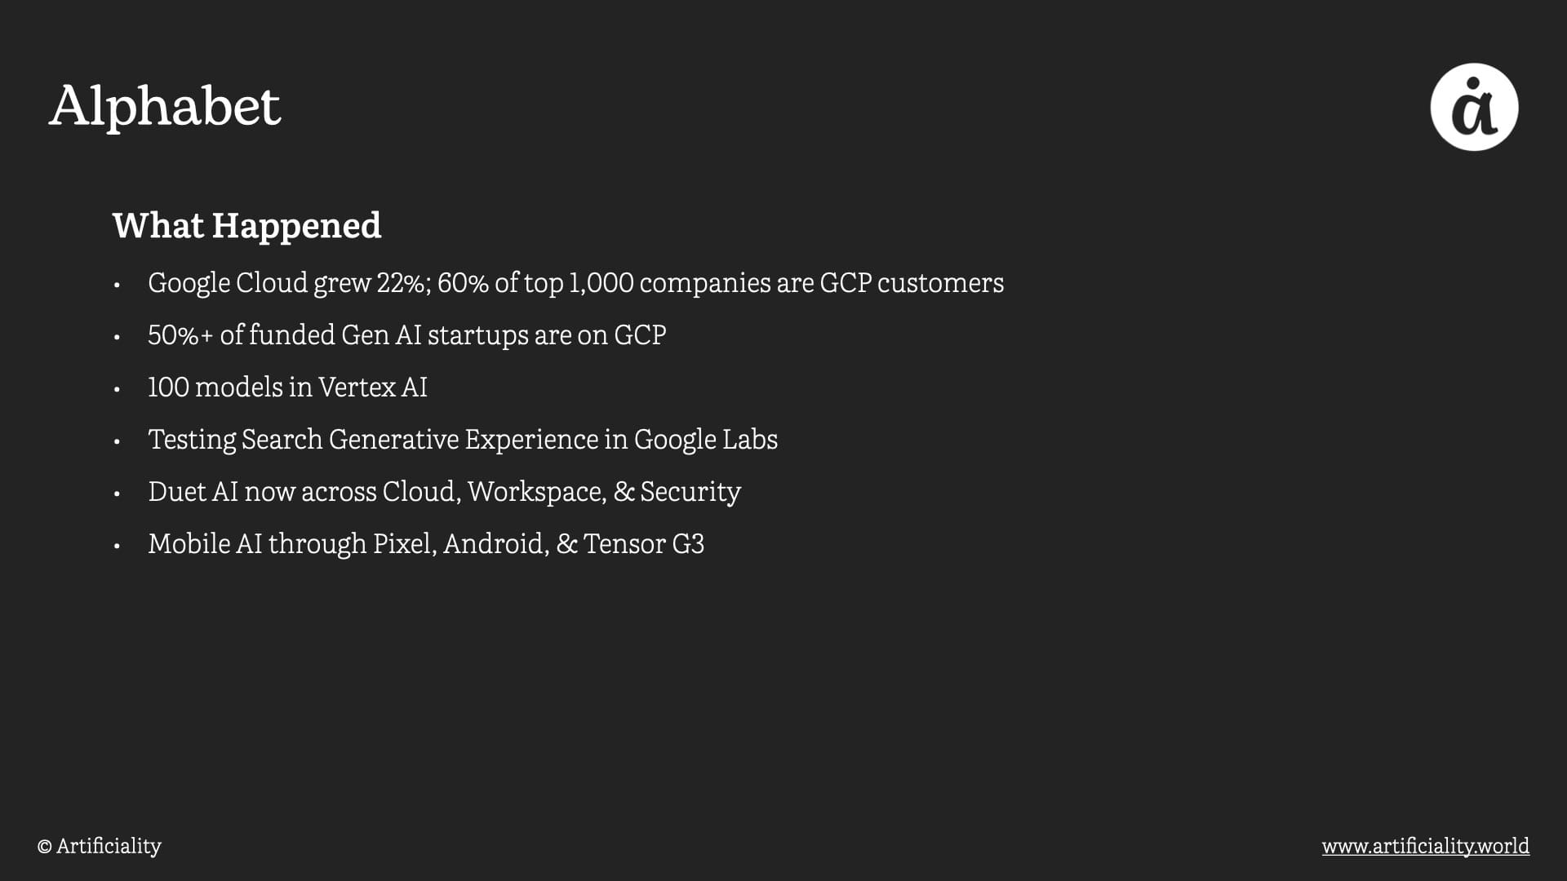Select the Mobile AI through Pixel line
The image size is (1567, 881).
click(x=425, y=544)
